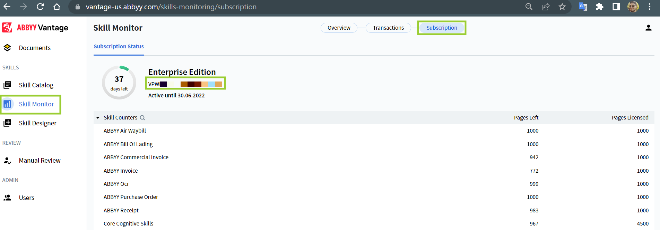
Task: Collapse the Skill Counters section
Action: [98, 118]
